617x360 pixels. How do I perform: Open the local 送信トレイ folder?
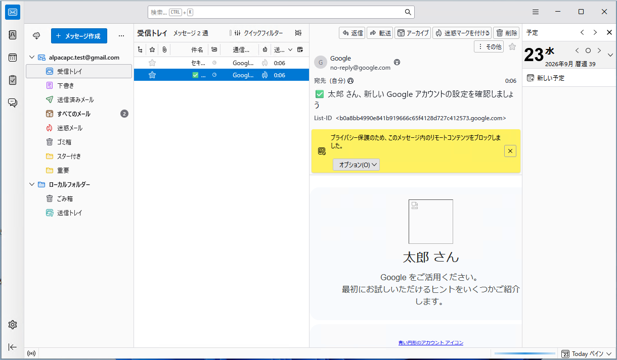click(79, 213)
